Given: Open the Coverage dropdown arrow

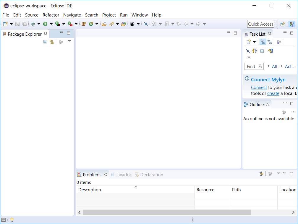Looking at the screenshot, I should point(64,24).
